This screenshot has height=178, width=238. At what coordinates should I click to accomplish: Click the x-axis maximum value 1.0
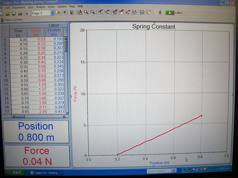pos(226,156)
